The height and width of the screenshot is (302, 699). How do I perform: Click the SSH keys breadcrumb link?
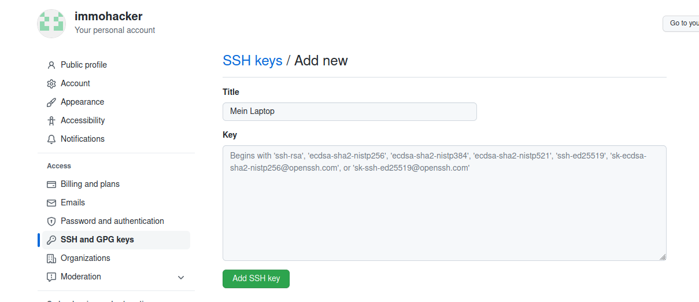click(253, 60)
